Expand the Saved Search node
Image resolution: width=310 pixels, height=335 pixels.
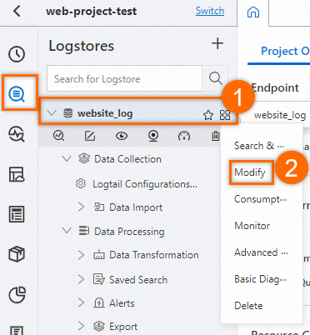81,279
